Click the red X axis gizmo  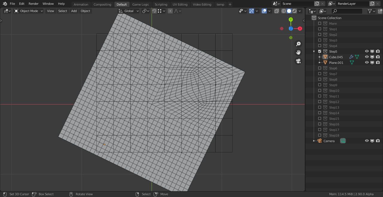300,29
